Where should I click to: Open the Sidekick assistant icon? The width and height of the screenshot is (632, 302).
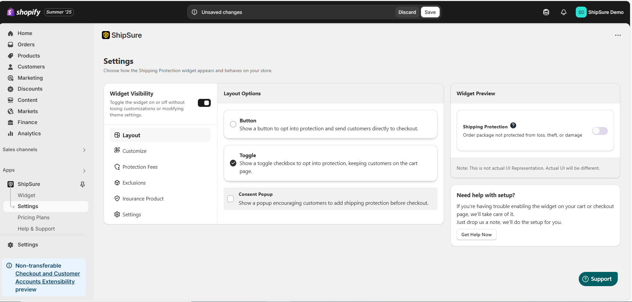(x=546, y=12)
